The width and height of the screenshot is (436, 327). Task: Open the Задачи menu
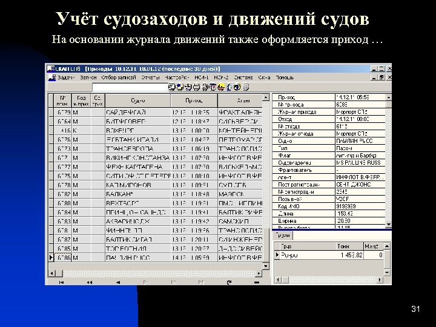point(66,78)
